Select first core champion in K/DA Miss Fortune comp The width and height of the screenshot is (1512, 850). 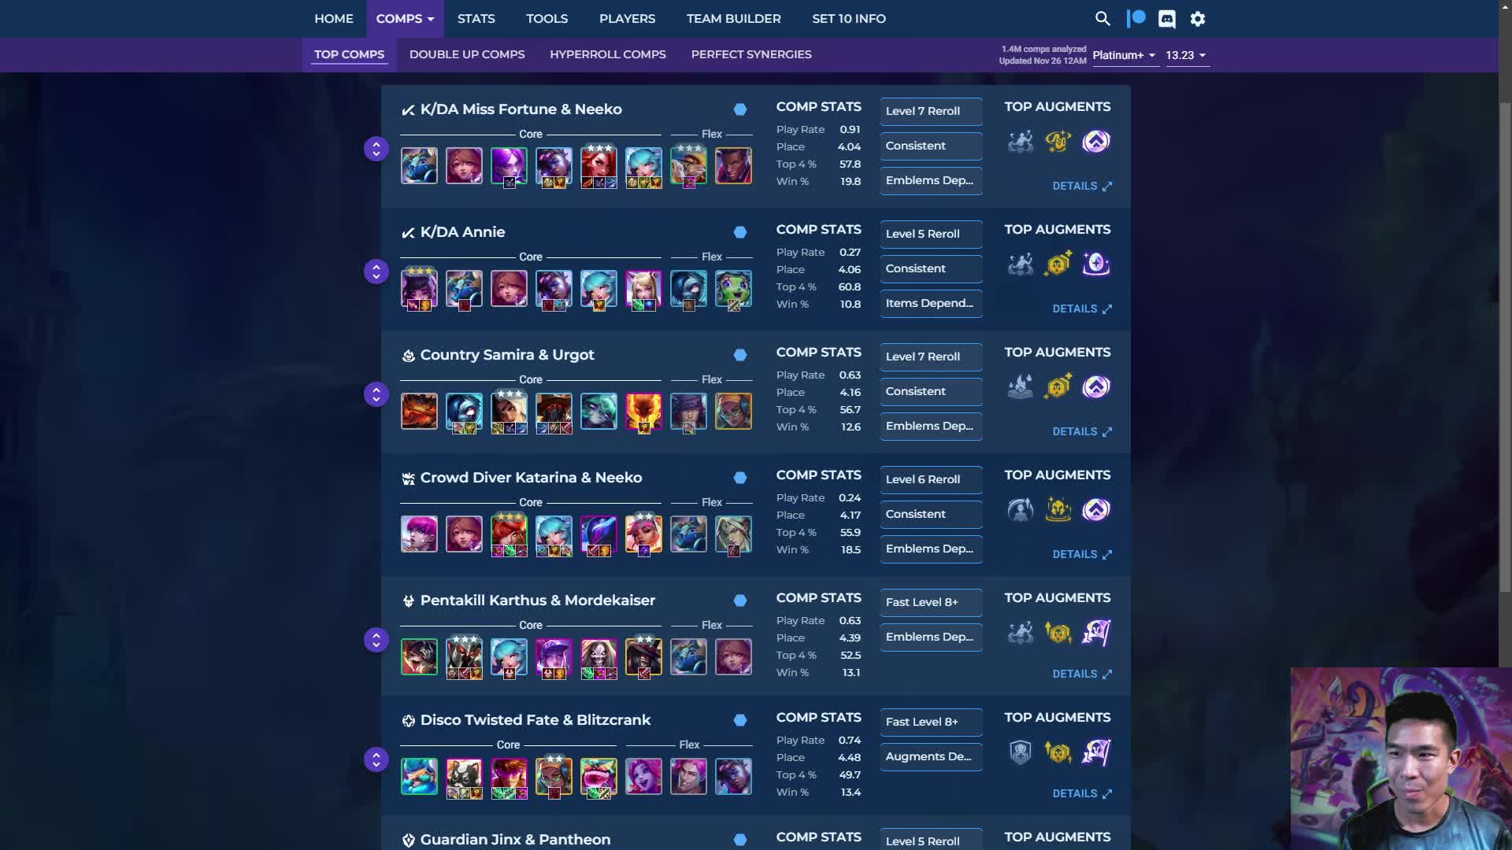point(419,166)
